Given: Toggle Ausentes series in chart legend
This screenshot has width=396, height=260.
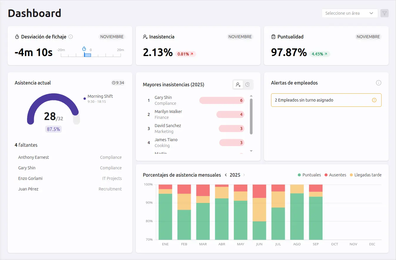Looking at the screenshot, I should 335,175.
